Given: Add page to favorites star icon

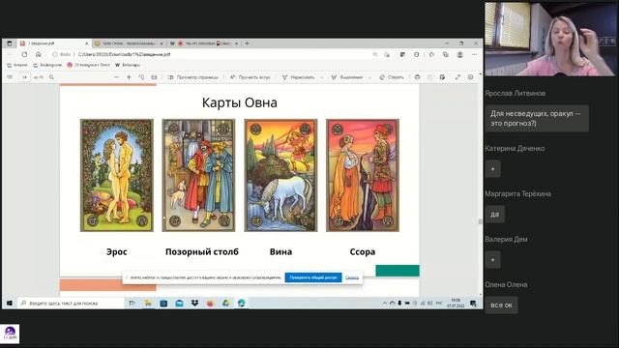Looking at the screenshot, I should [x=387, y=54].
